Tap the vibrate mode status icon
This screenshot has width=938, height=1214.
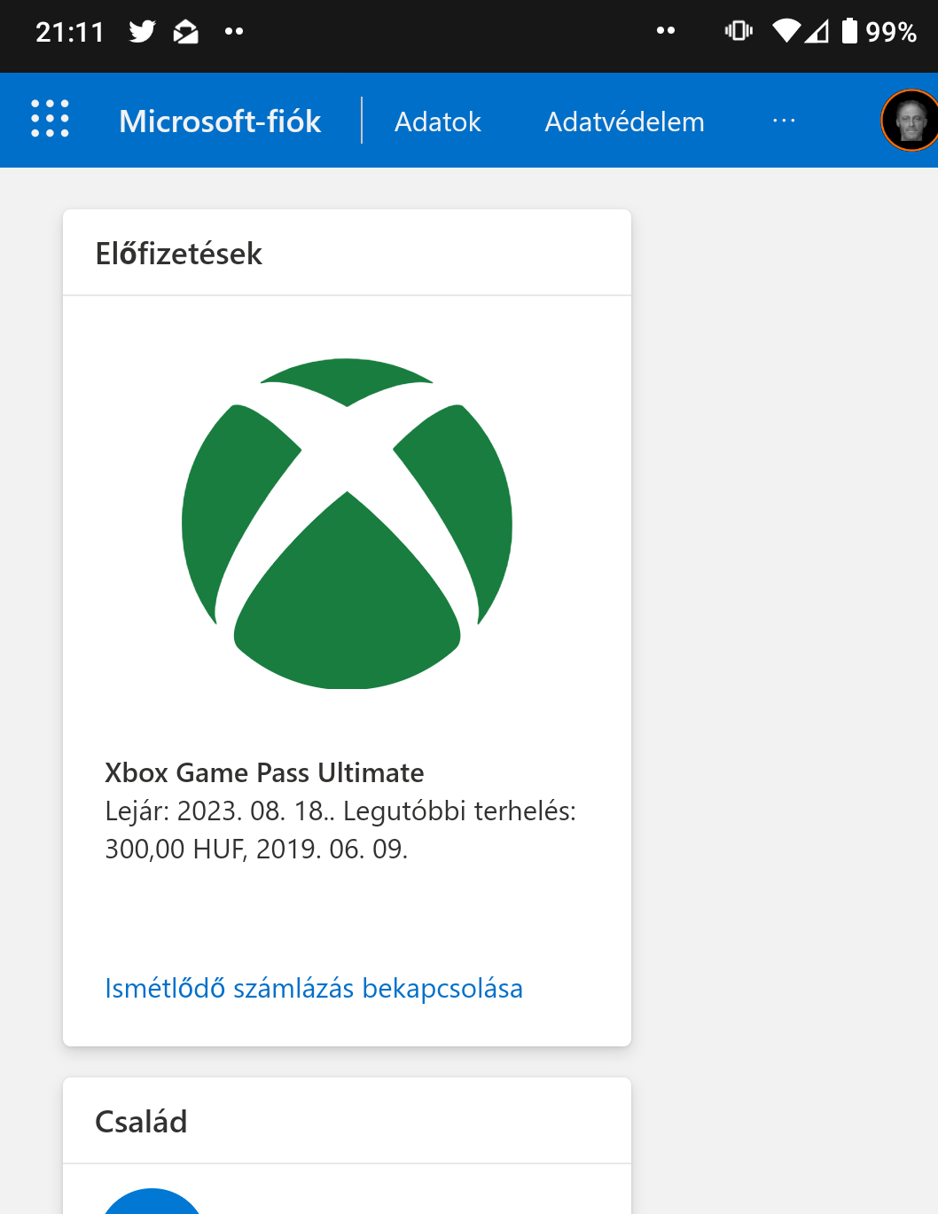739,31
